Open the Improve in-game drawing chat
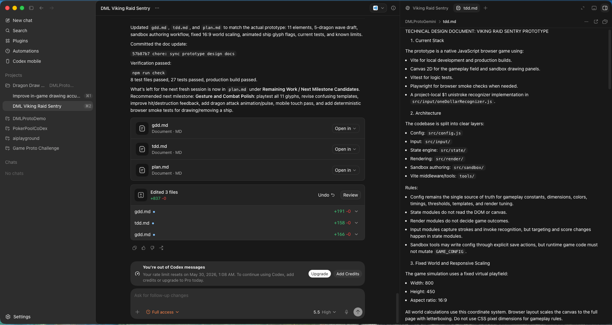The width and height of the screenshot is (612, 325). pyautogui.click(x=48, y=96)
